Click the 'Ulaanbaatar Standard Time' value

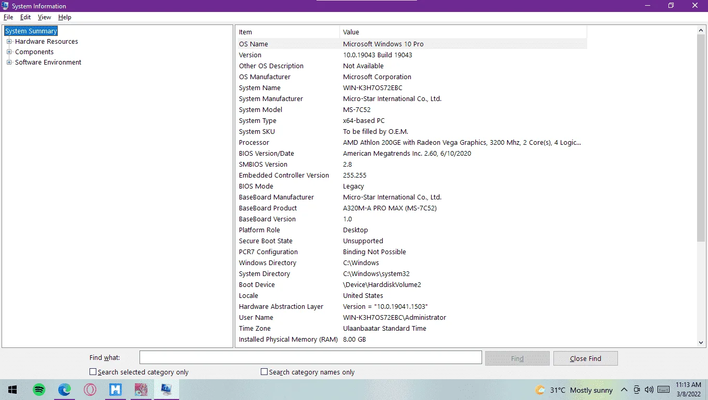coord(385,329)
